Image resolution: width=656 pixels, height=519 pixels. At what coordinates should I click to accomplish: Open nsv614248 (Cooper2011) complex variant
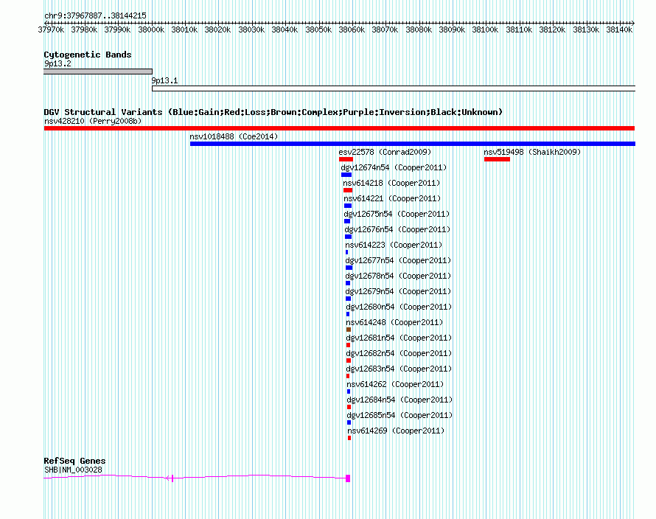pos(394,322)
